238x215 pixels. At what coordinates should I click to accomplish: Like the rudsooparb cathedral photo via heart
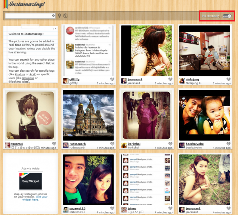112,144
